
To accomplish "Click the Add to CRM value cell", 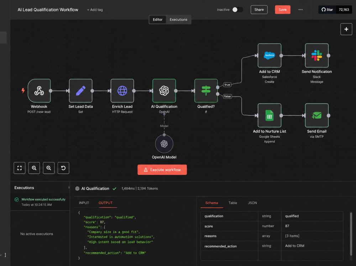I will (312, 246).
